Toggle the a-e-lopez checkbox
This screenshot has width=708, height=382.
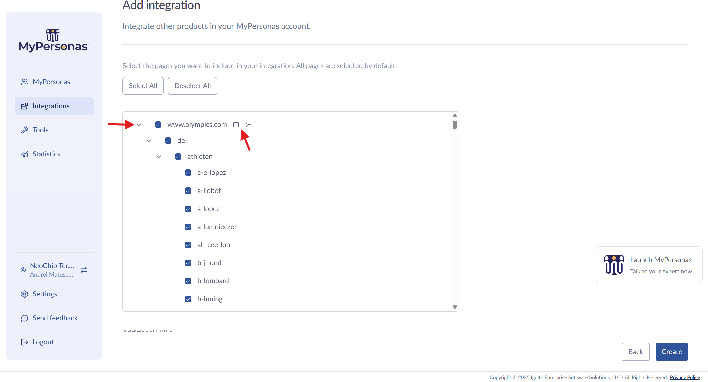(188, 173)
